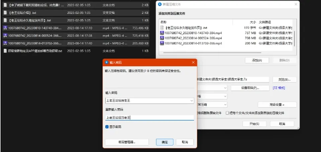Select 1007680742_20230814-000524-366.mp4 name in archive list
This screenshot has height=152, width=321.
pos(193,38)
